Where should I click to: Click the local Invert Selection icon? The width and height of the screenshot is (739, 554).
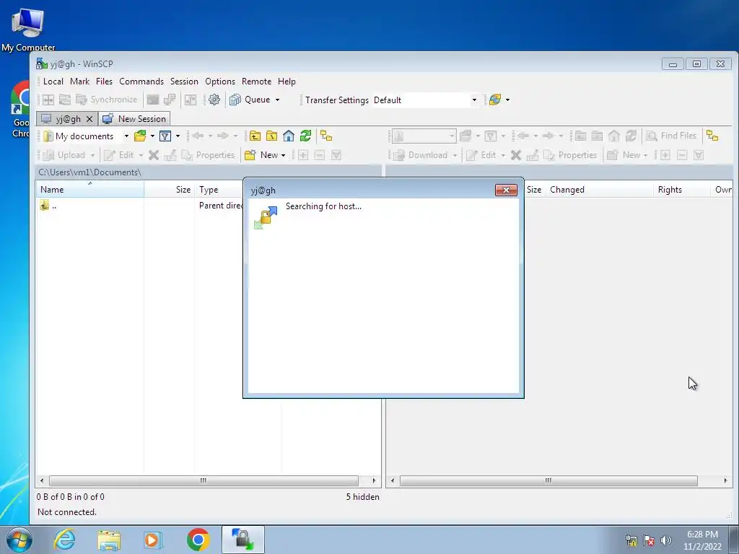pos(336,155)
